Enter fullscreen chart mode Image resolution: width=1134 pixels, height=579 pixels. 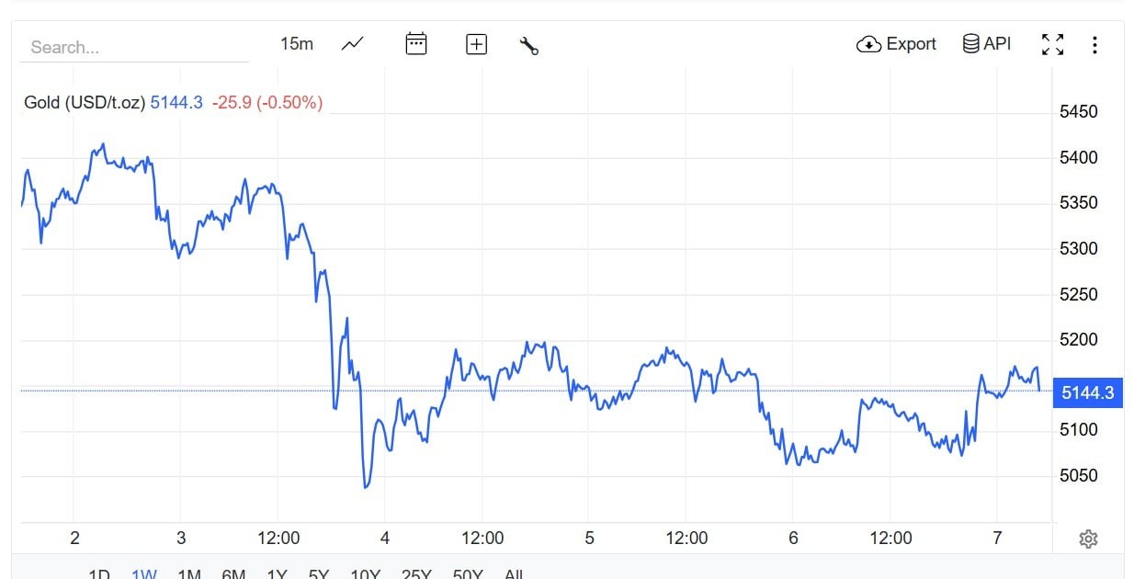click(x=1053, y=43)
